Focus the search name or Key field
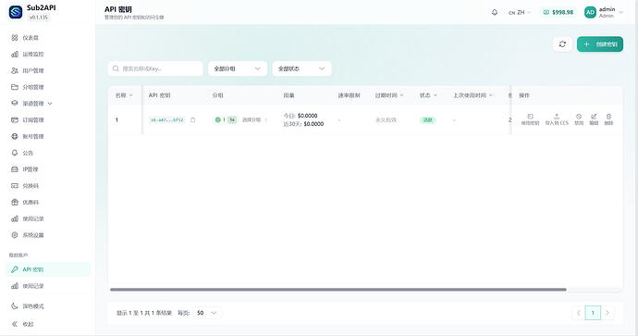638x336 pixels. (x=155, y=68)
